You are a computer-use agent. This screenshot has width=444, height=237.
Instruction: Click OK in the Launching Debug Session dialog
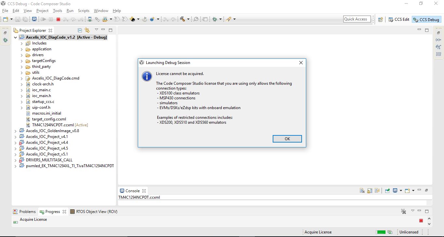coord(287,139)
